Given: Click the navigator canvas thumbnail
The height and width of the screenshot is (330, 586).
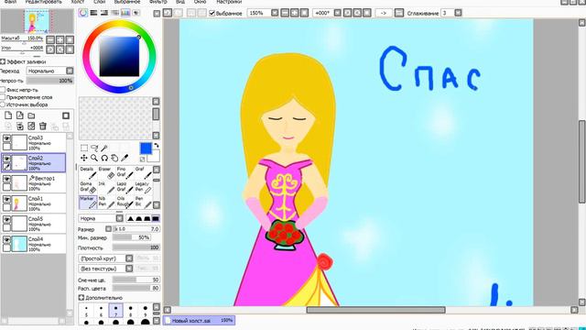Looking at the screenshot, I should tap(37, 21).
